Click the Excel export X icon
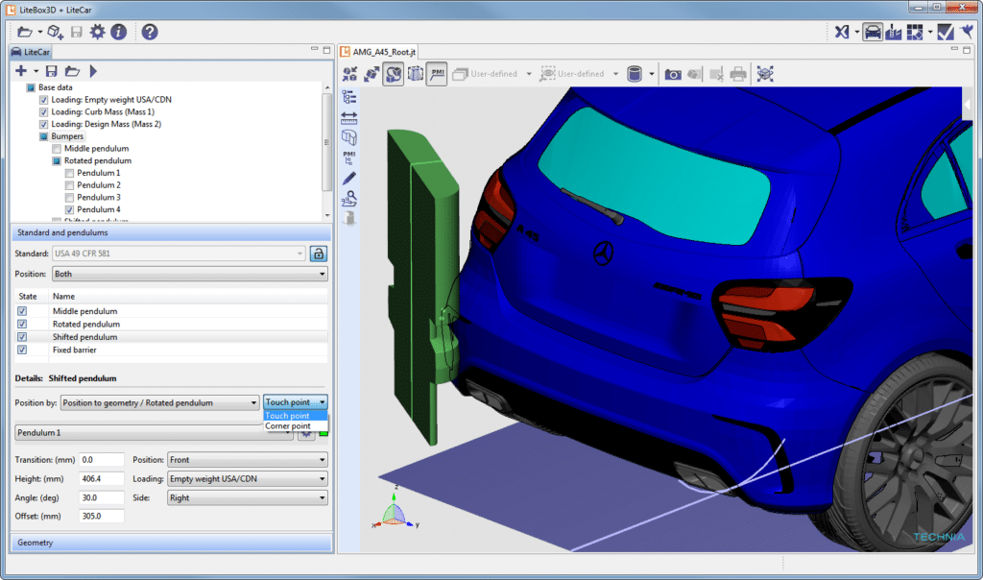Screen dimensions: 983x580 point(842,32)
